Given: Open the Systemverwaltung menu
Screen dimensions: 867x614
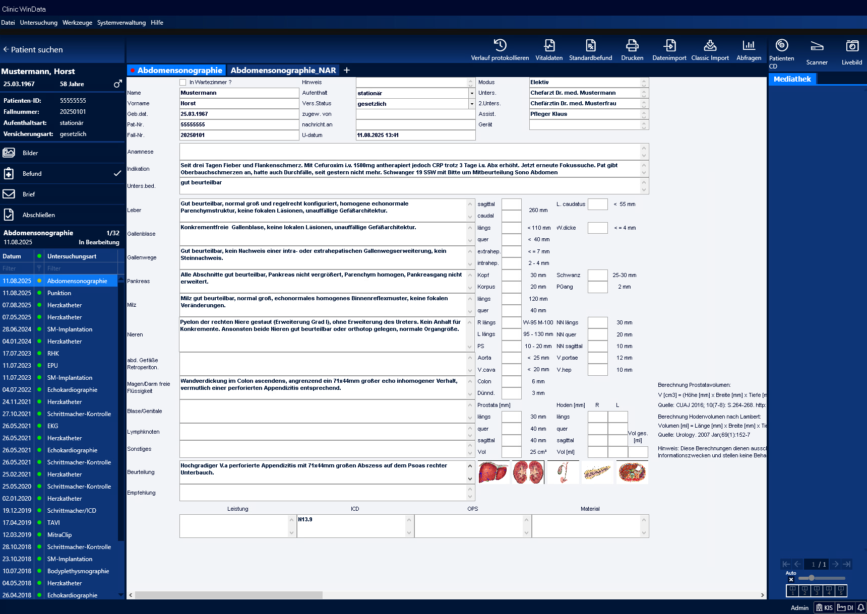Looking at the screenshot, I should click(121, 23).
